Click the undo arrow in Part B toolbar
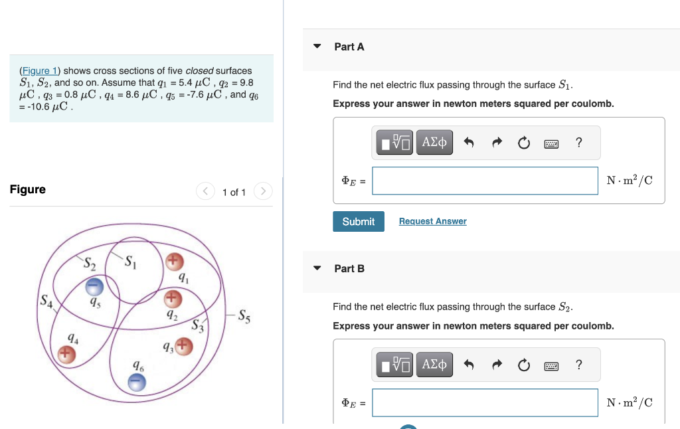The height and width of the screenshot is (429, 680). pyautogui.click(x=469, y=365)
